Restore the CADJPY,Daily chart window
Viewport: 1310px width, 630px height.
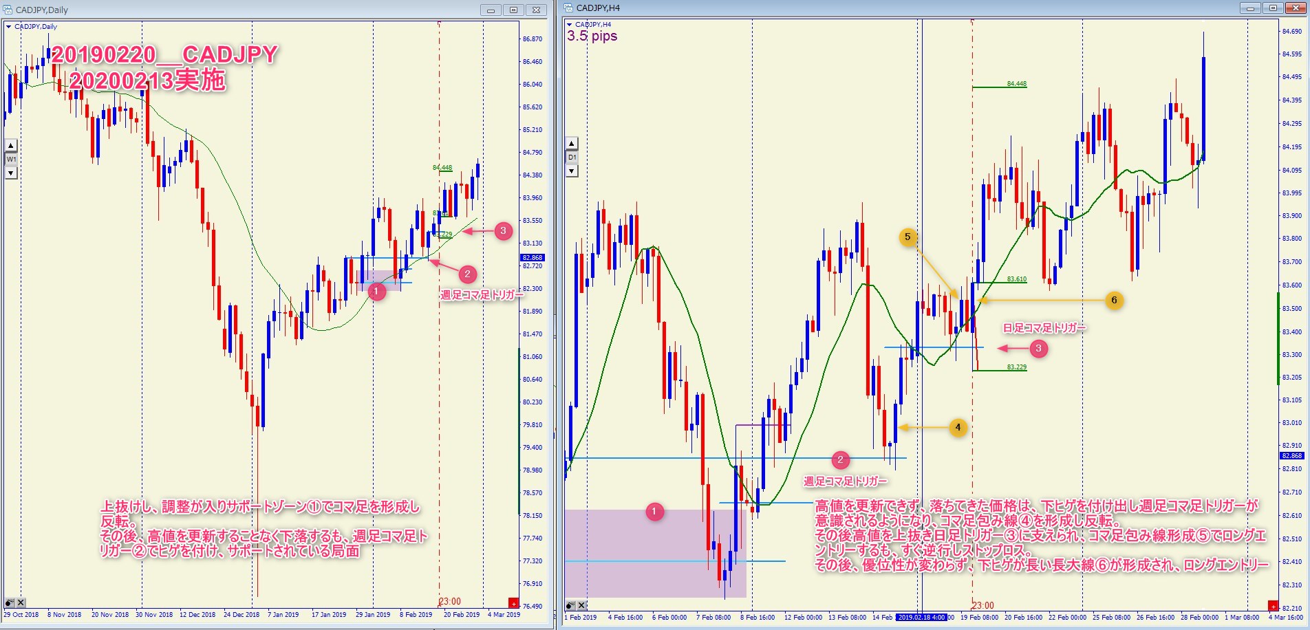513,10
